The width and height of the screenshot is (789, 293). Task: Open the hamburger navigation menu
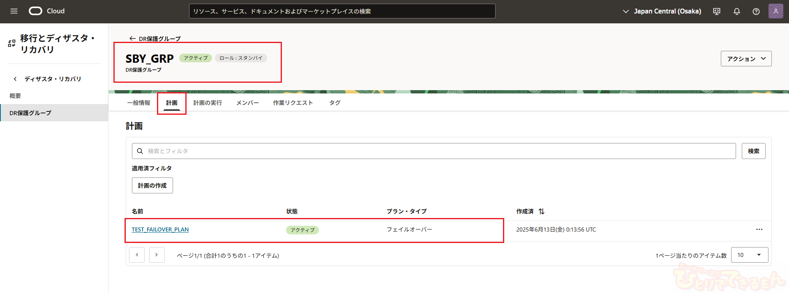pyautogui.click(x=14, y=11)
